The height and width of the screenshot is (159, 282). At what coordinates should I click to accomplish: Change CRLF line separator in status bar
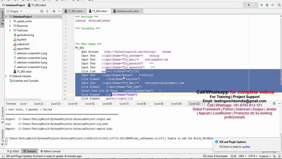click(x=242, y=156)
